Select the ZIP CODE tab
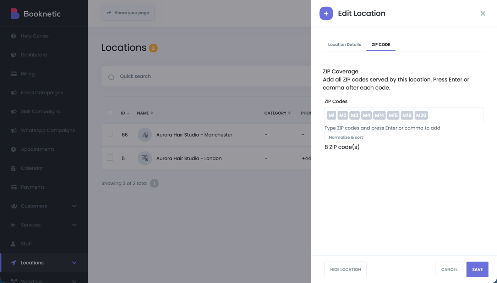This screenshot has height=283, width=497. click(x=381, y=45)
